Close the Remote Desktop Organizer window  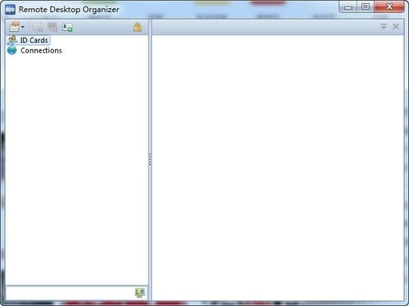pos(389,7)
